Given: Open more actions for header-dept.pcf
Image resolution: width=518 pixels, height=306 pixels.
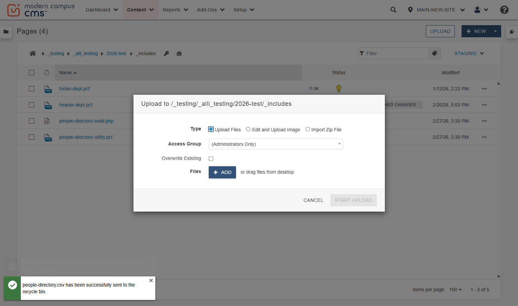Looking at the screenshot, I should coord(484,105).
